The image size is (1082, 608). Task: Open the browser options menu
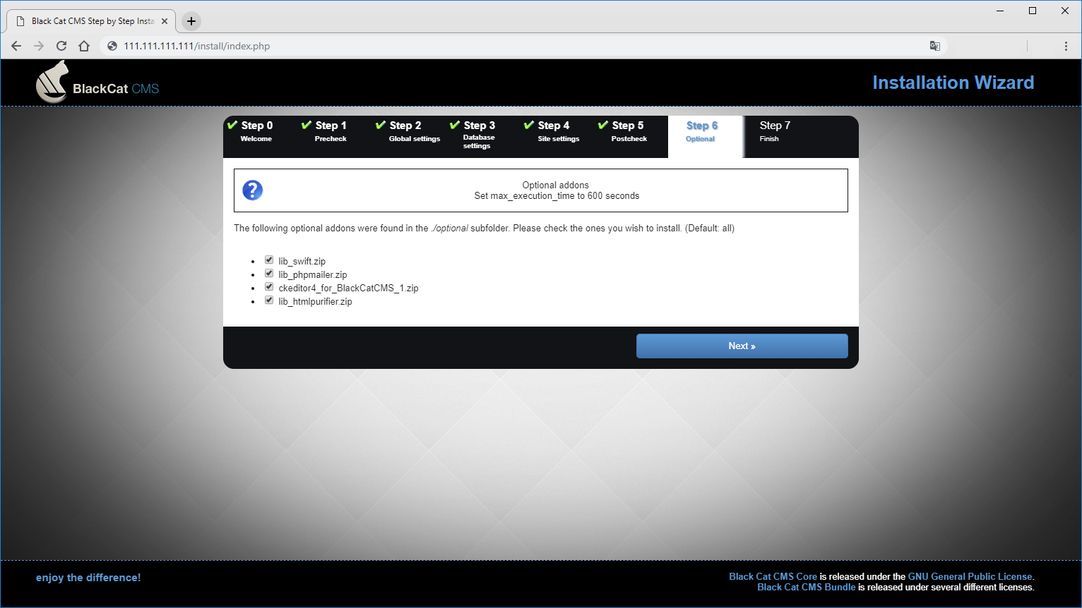tap(1066, 46)
